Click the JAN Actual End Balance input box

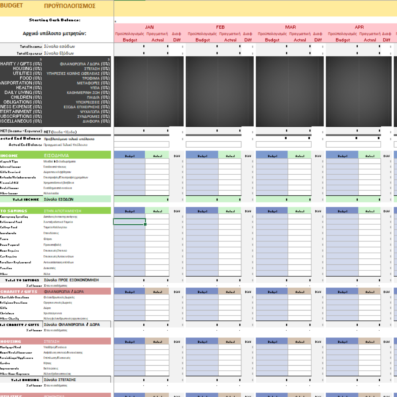tap(142, 145)
